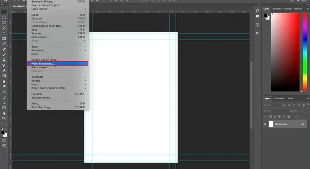Image resolution: width=310 pixels, height=169 pixels.
Task: Select the Gradient tool
Action: (4, 76)
